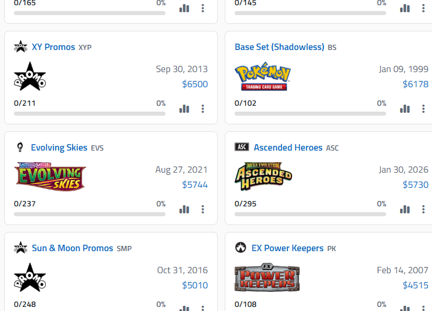Image resolution: width=432 pixels, height=311 pixels.
Task: Open bar chart stats for Ascended Heroes
Action: [405, 209]
